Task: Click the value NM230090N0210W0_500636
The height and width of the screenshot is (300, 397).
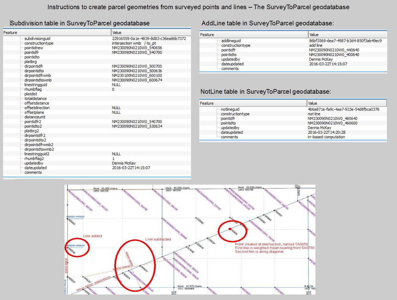Action: [x=137, y=71]
